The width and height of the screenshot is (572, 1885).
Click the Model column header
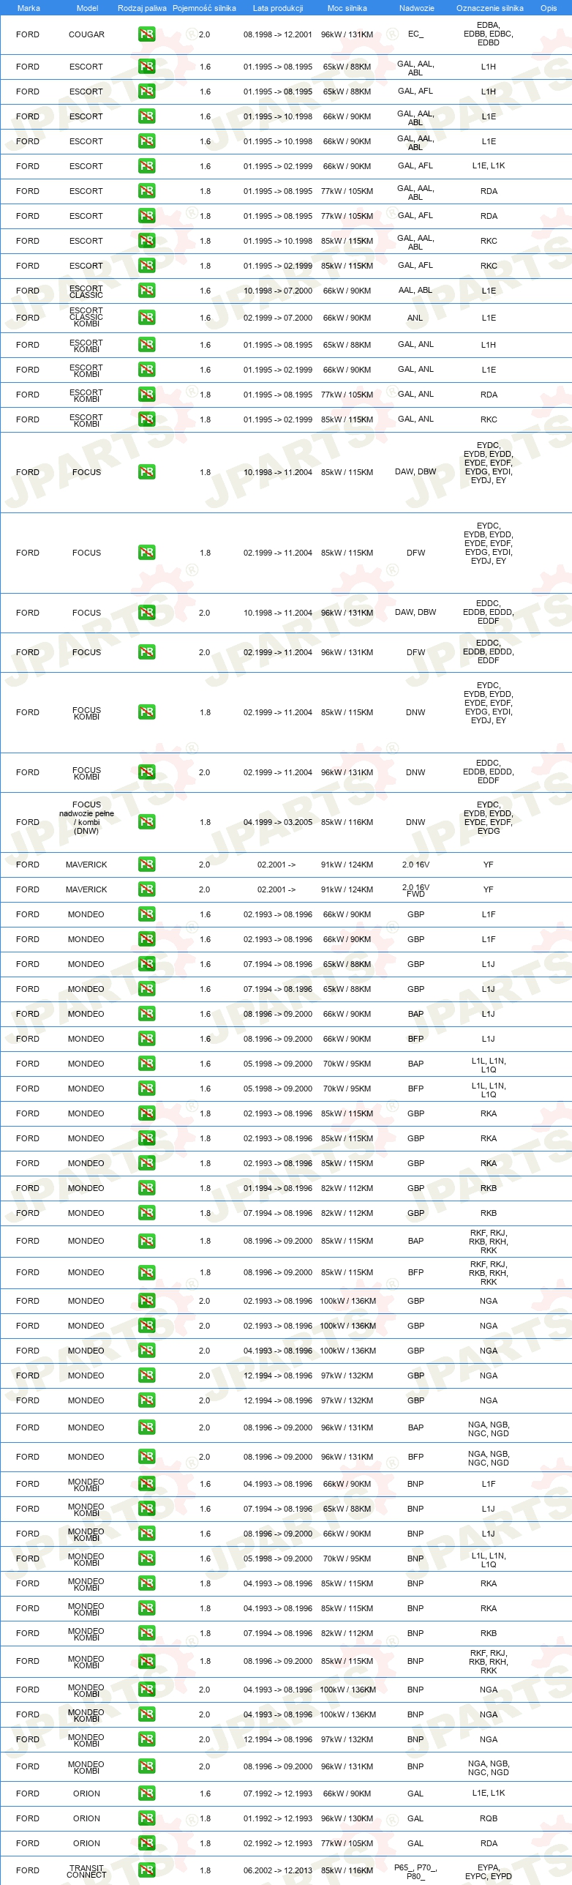87,8
